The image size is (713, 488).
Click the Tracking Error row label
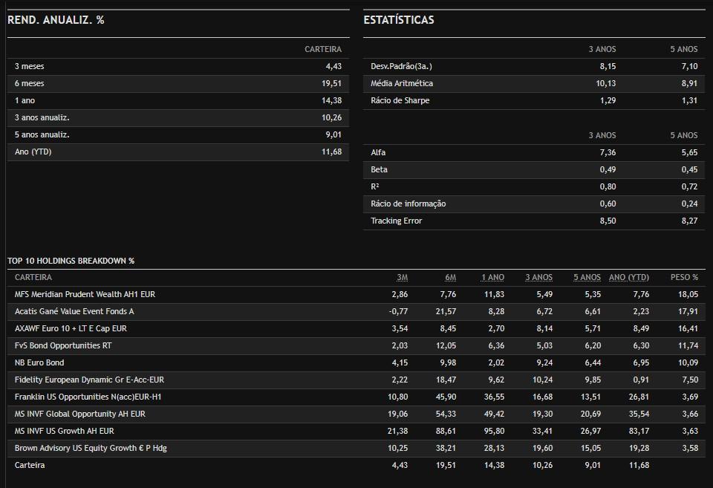pos(396,221)
